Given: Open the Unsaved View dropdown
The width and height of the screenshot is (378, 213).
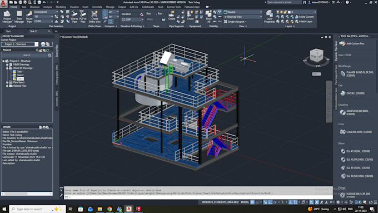Looking at the screenshot, I should pos(243,17).
